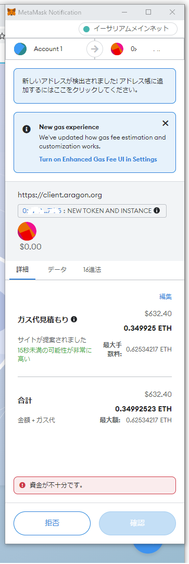
Task: Click the 確認 confirm button
Action: click(137, 523)
